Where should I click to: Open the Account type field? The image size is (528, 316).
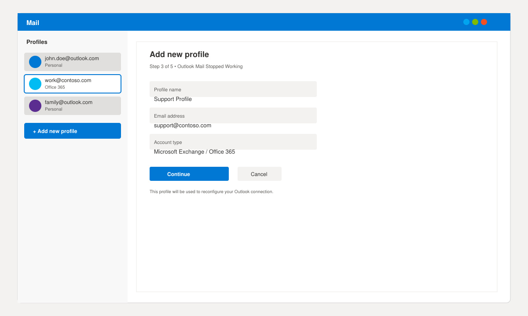pos(233,142)
